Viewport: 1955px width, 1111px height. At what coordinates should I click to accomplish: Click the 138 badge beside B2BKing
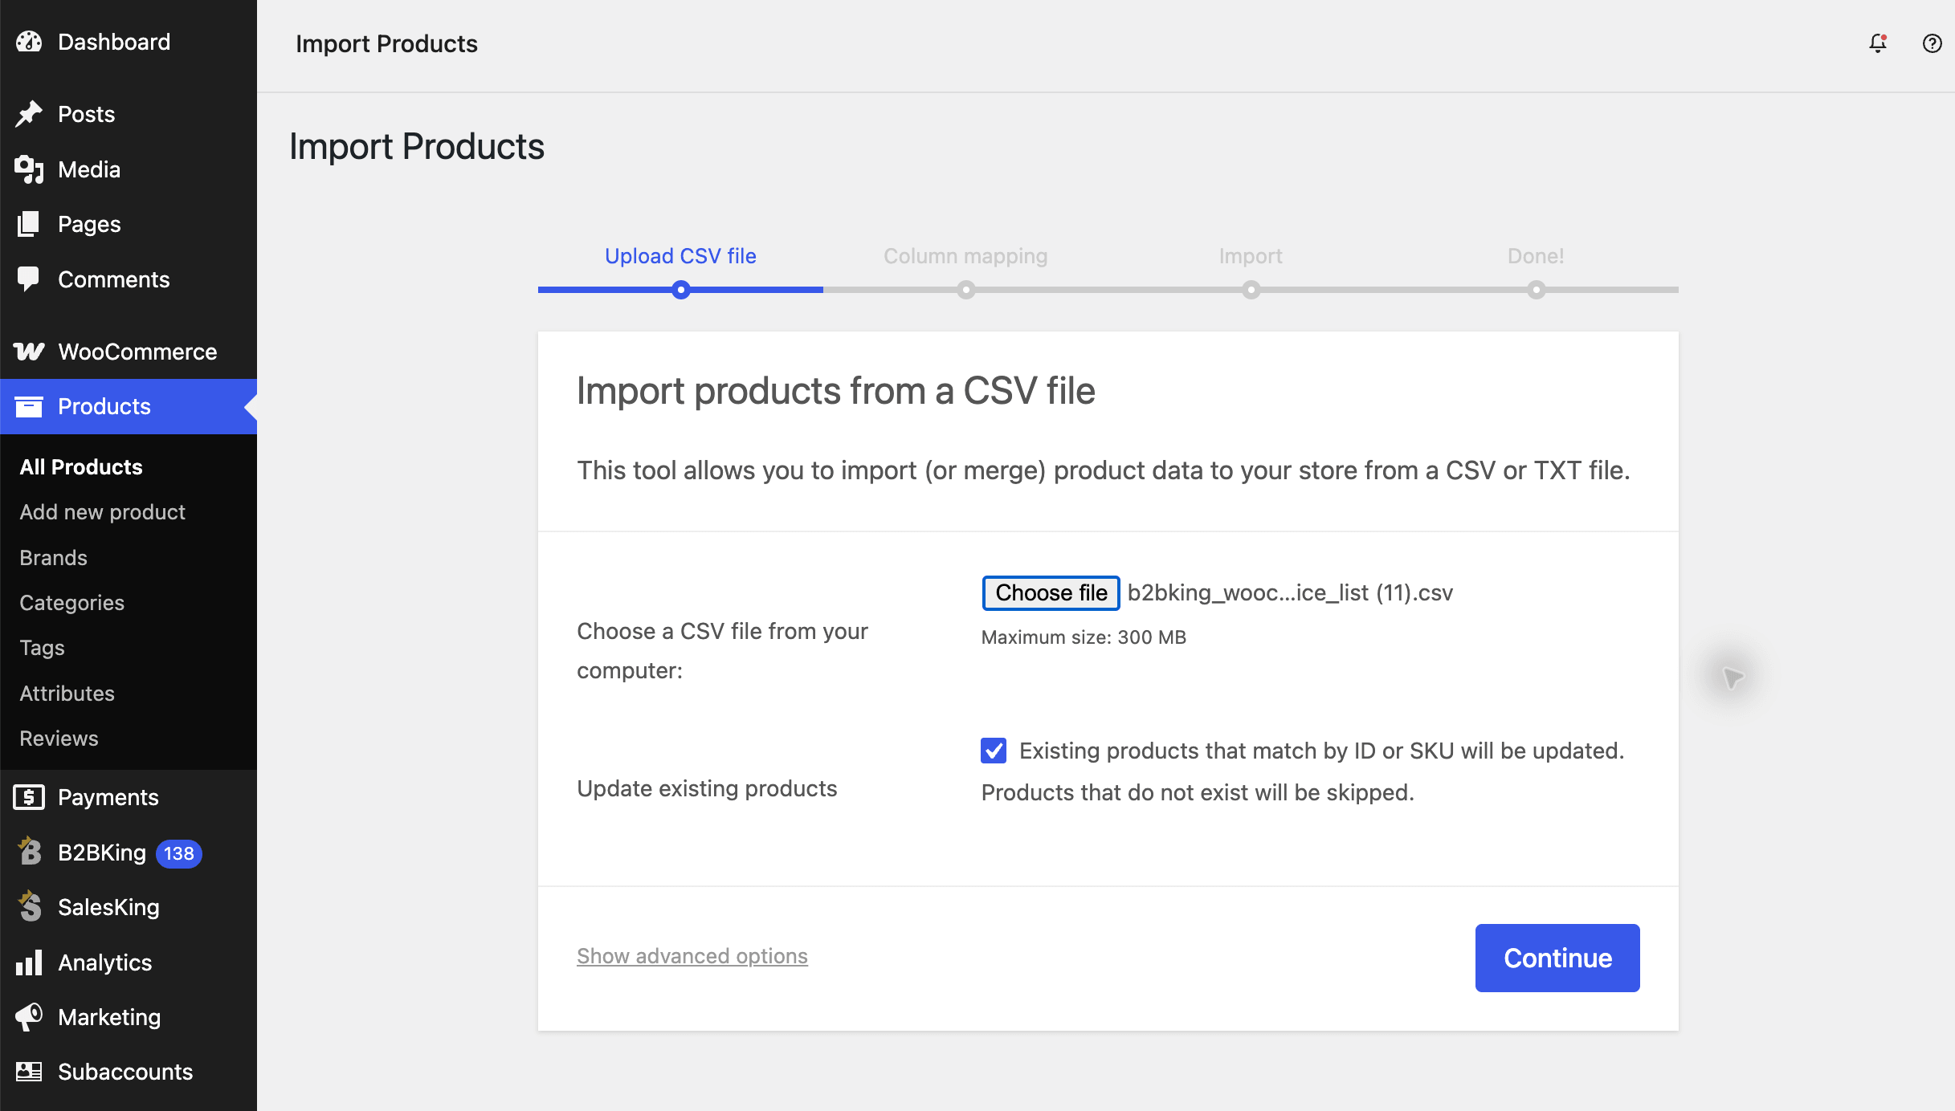coord(178,853)
